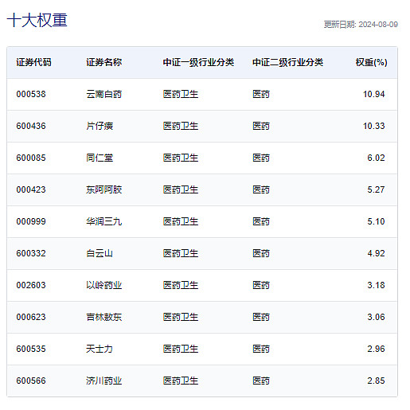Select the 片仔癀 row name
Screen dimensions: 410x410
coord(100,126)
